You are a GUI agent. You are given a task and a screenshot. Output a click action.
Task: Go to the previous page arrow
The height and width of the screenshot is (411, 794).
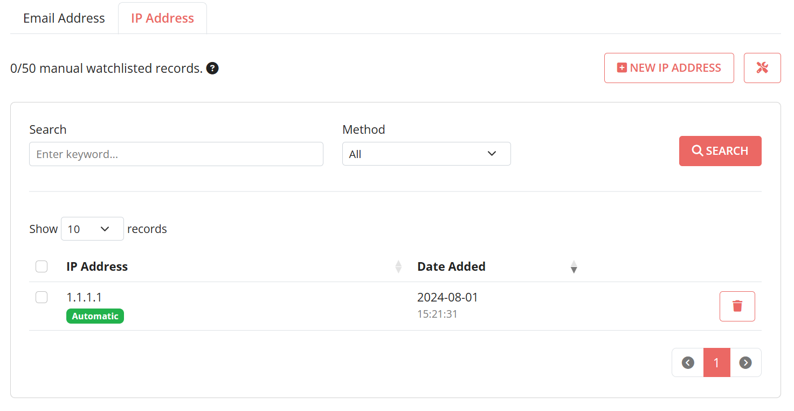click(x=688, y=362)
